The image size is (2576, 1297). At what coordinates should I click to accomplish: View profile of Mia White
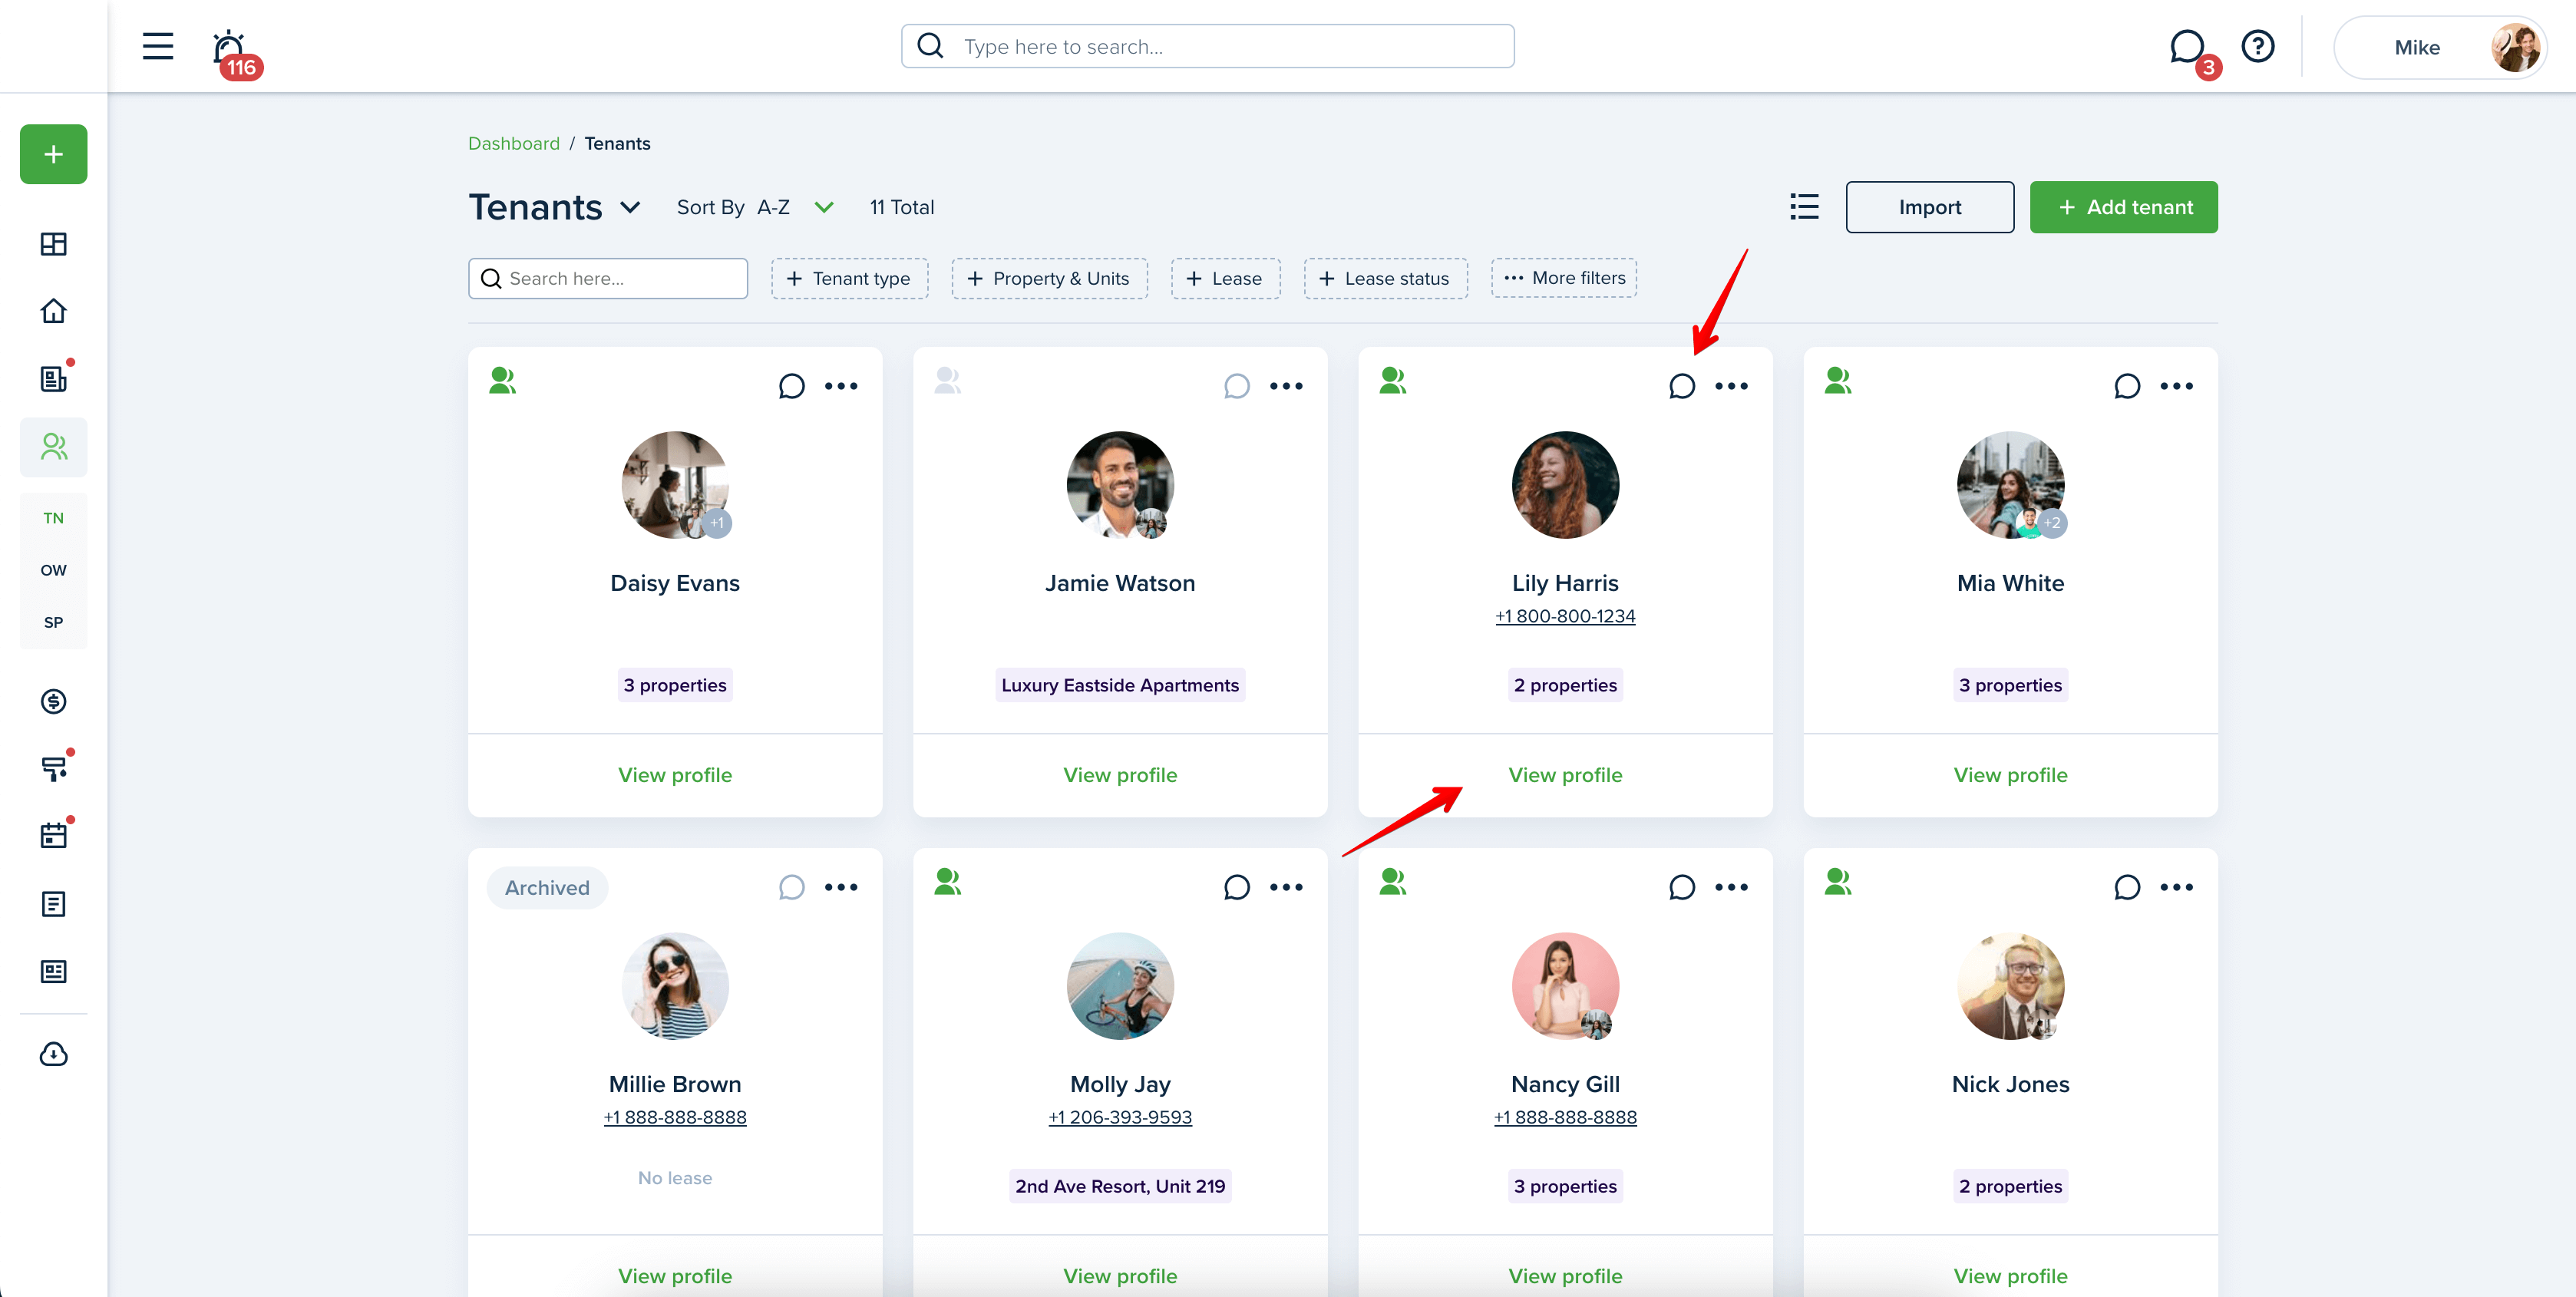pos(2010,775)
